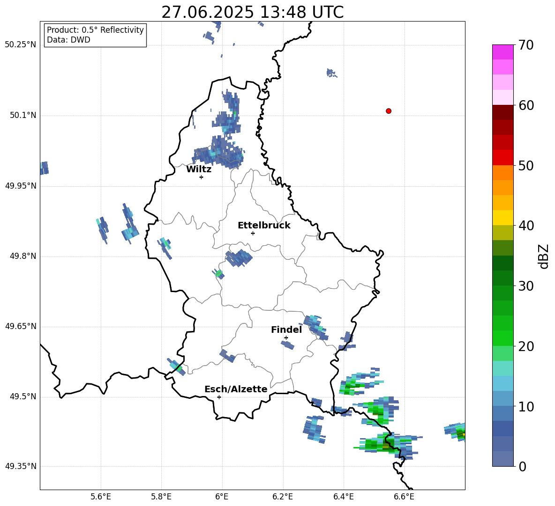Click the 30 value on the colorbar
555x506 pixels.
point(526,286)
